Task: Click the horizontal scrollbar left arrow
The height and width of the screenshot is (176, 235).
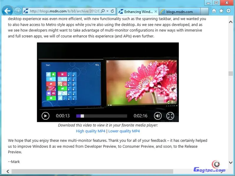Action: click(8, 171)
